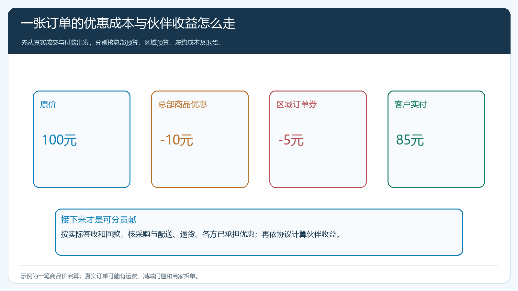Click the 接下来才是可分贡献 heading
518x291 pixels.
coord(99,220)
